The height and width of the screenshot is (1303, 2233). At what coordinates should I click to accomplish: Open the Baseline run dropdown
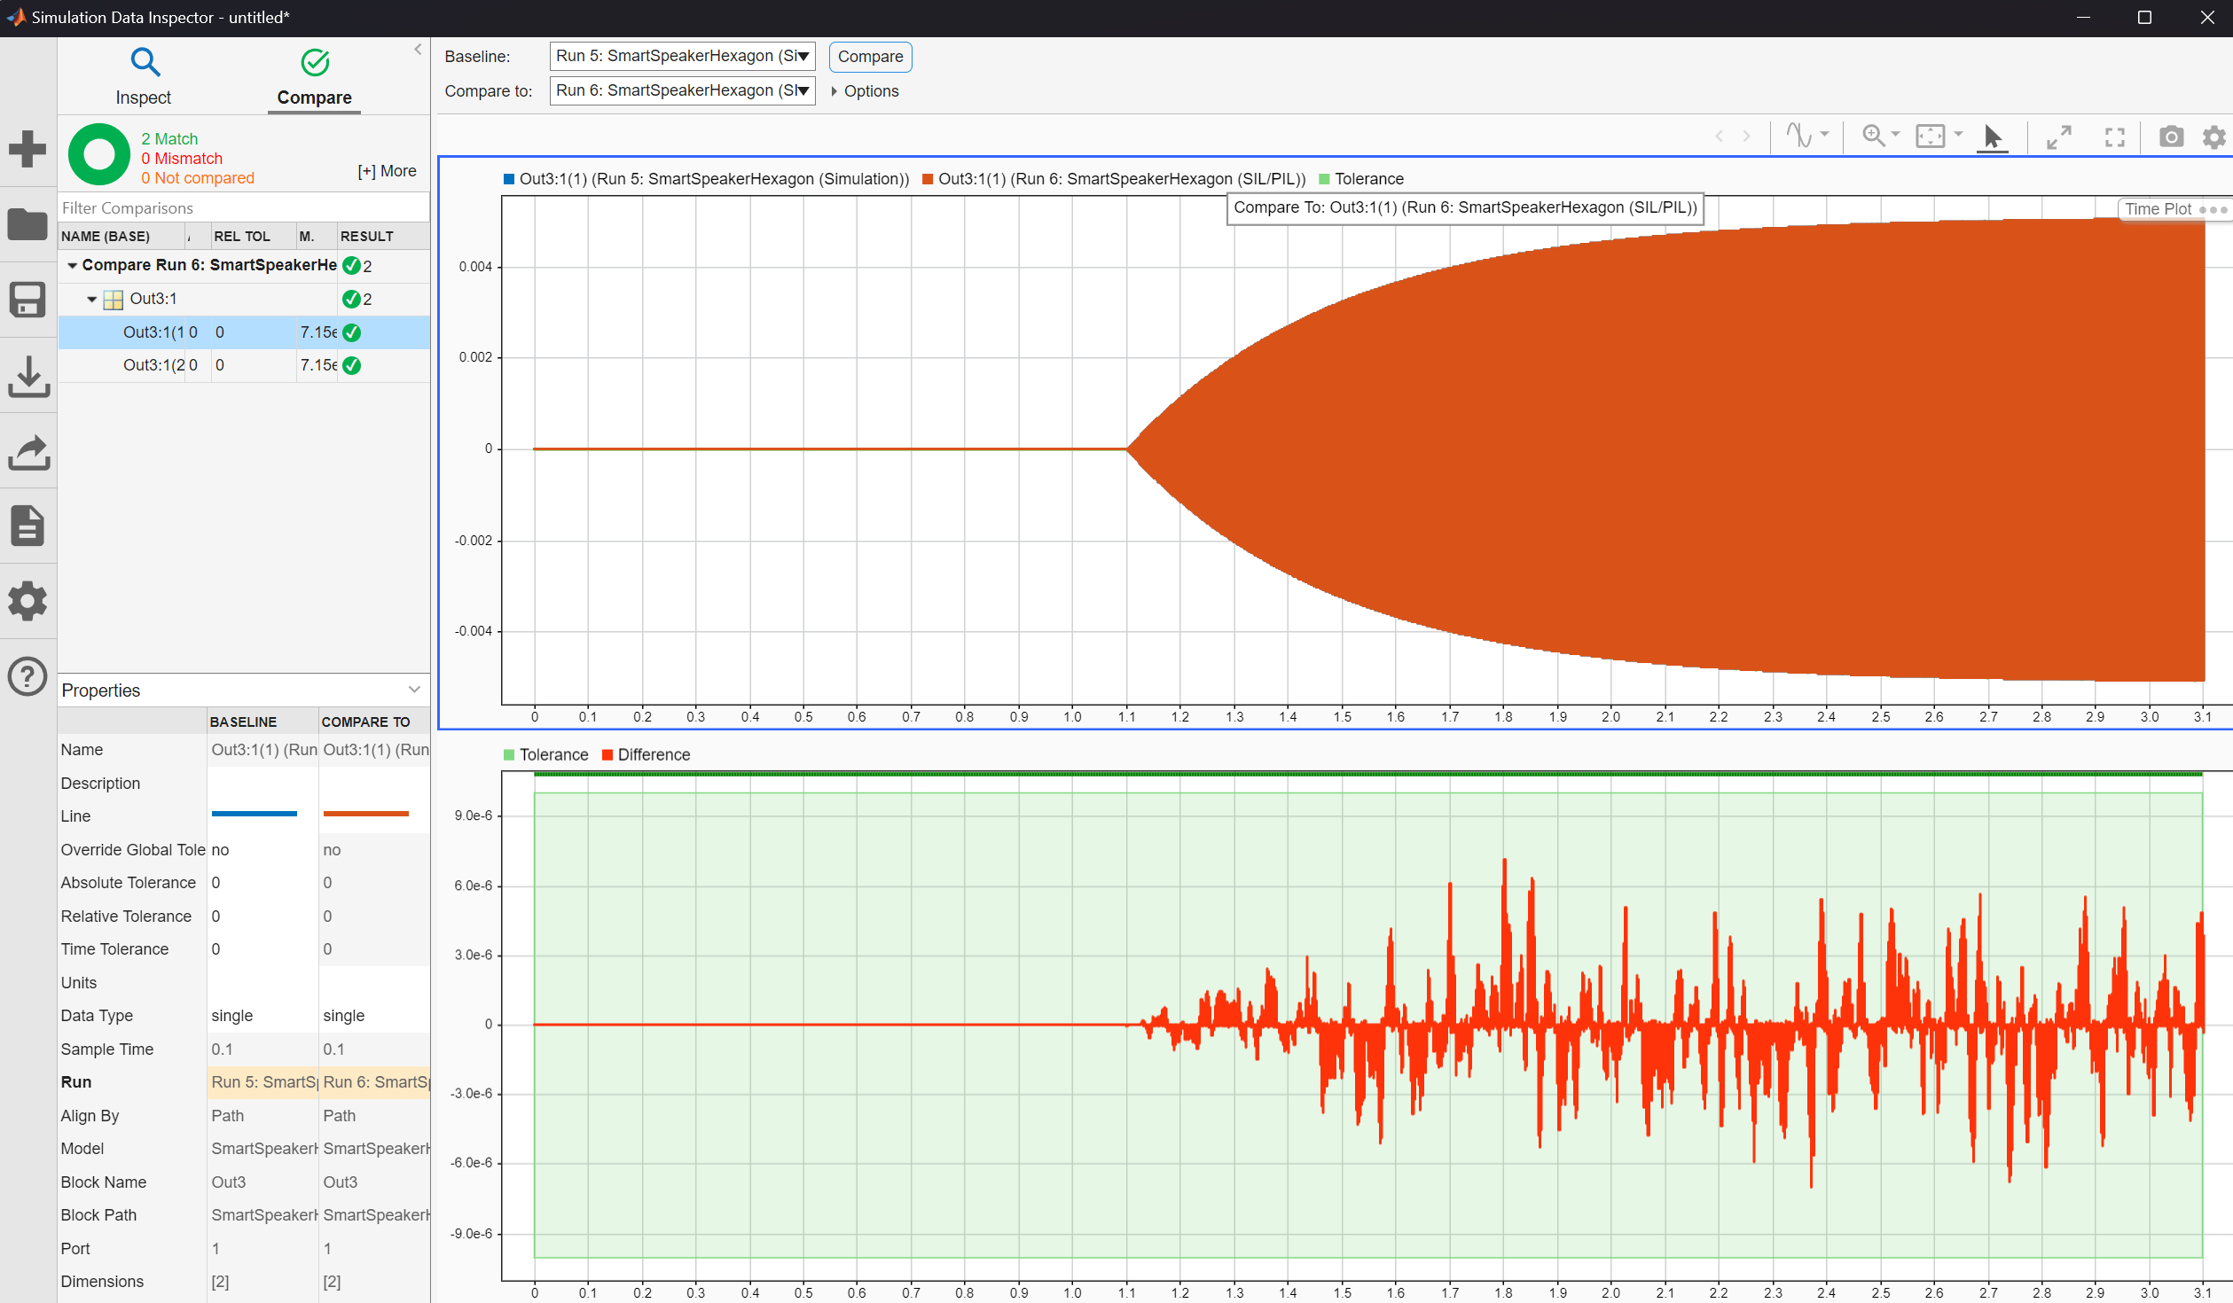pos(681,57)
